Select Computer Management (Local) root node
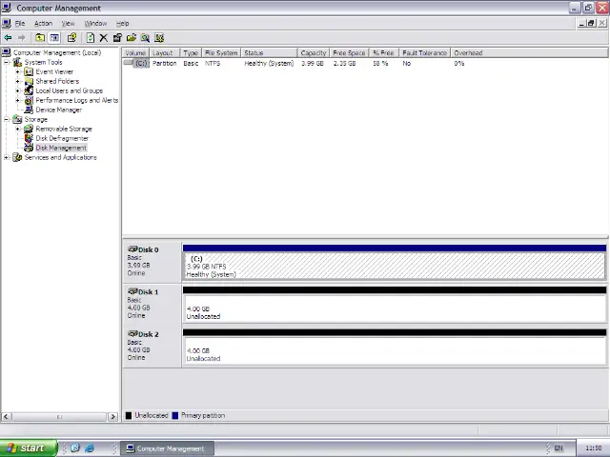This screenshot has height=457, width=610. (x=57, y=53)
